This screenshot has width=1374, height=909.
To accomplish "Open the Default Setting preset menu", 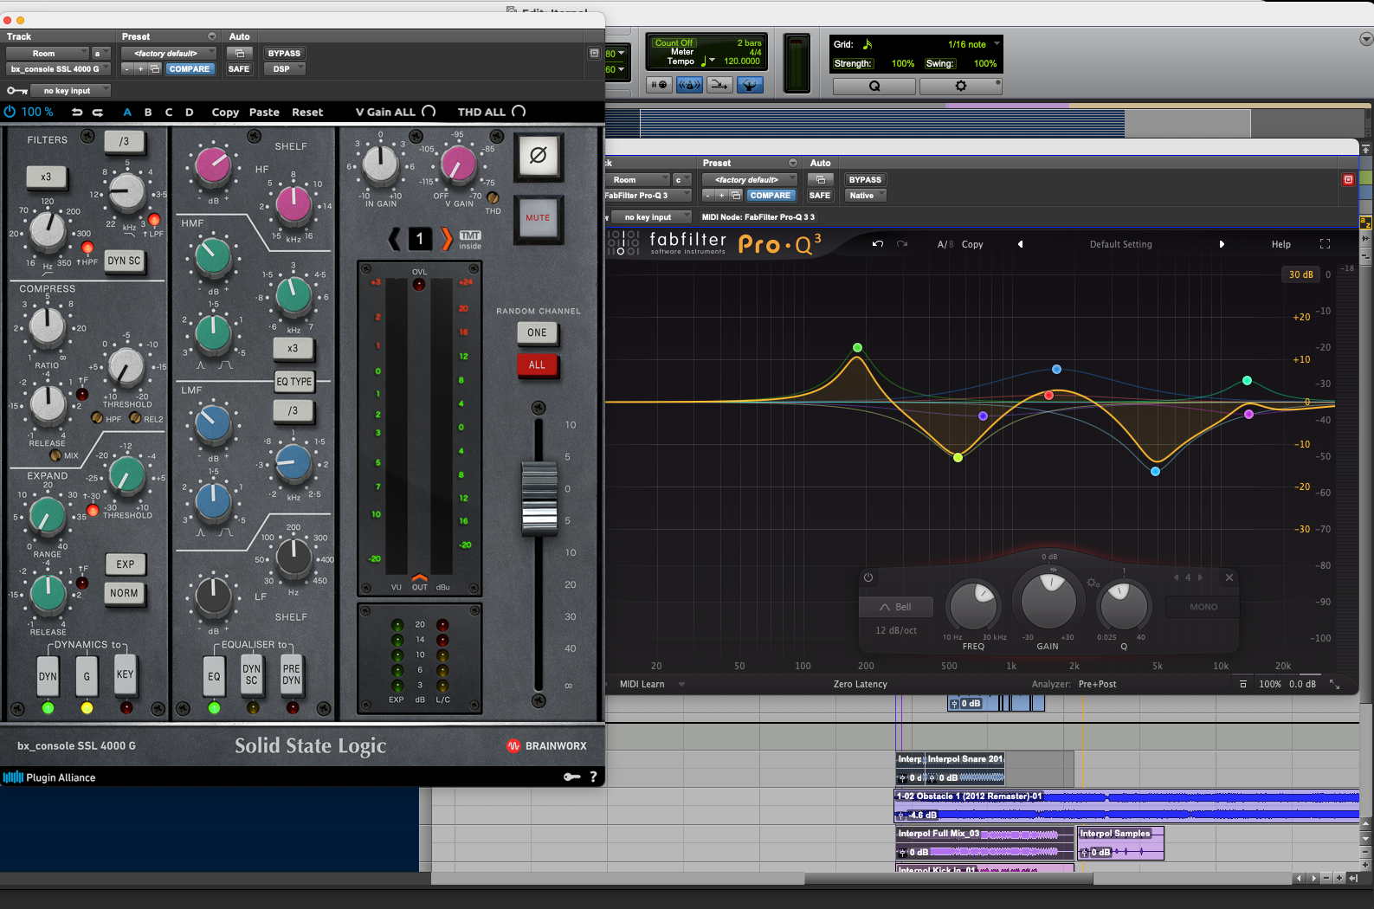I will tap(1121, 244).
